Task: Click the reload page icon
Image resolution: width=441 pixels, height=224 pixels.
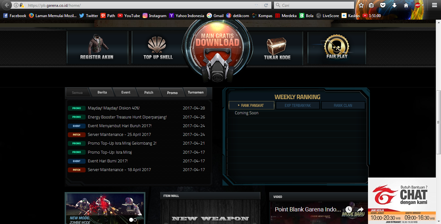Action: 266,5
